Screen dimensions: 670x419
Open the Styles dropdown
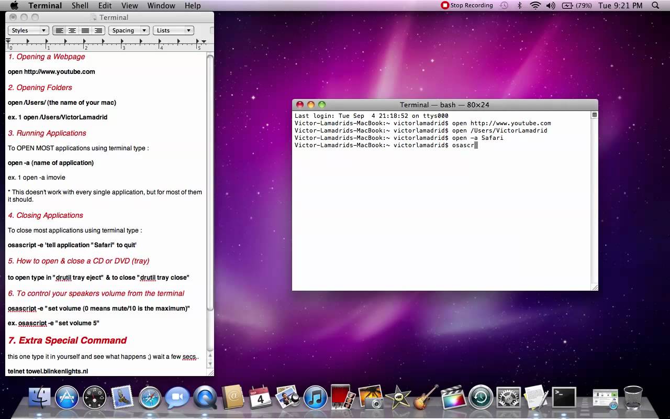[x=29, y=30]
